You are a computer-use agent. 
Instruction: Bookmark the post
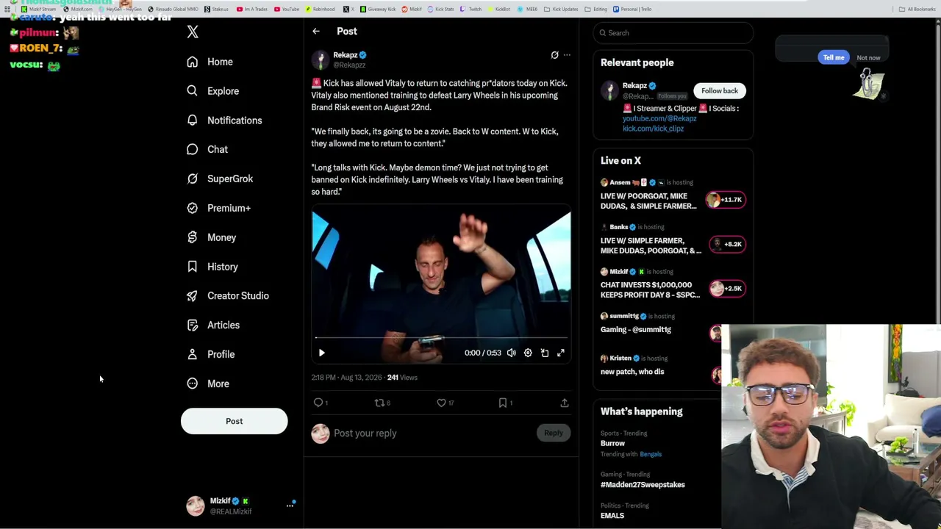(x=503, y=403)
